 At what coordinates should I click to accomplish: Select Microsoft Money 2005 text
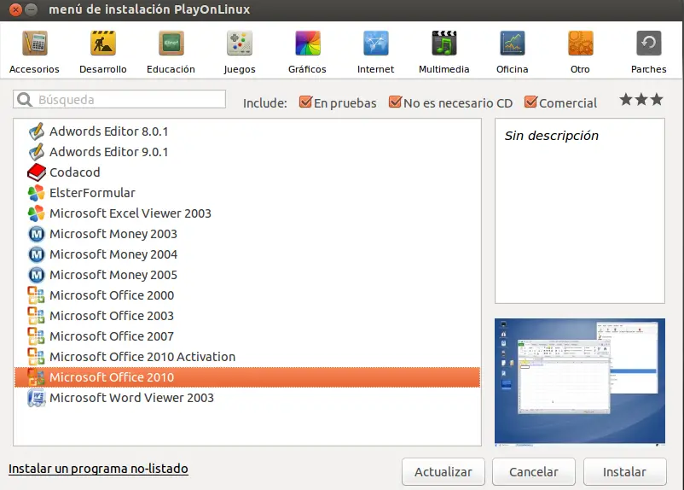pos(113,275)
